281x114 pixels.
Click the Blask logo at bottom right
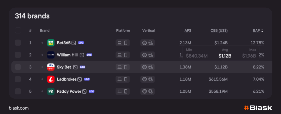click(258, 108)
